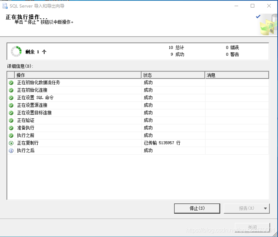This screenshot has height=237, width=278.
Task: Click the info icon next to 执行之后
Action: click(11, 151)
